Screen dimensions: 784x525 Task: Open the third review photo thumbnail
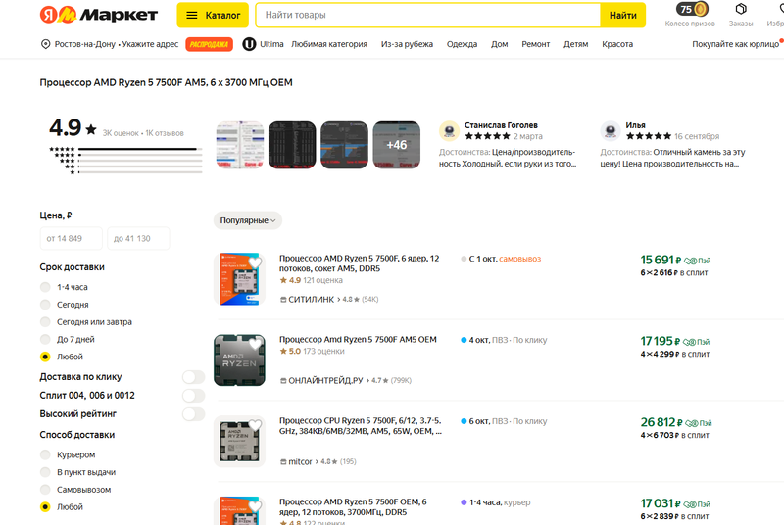pos(345,145)
